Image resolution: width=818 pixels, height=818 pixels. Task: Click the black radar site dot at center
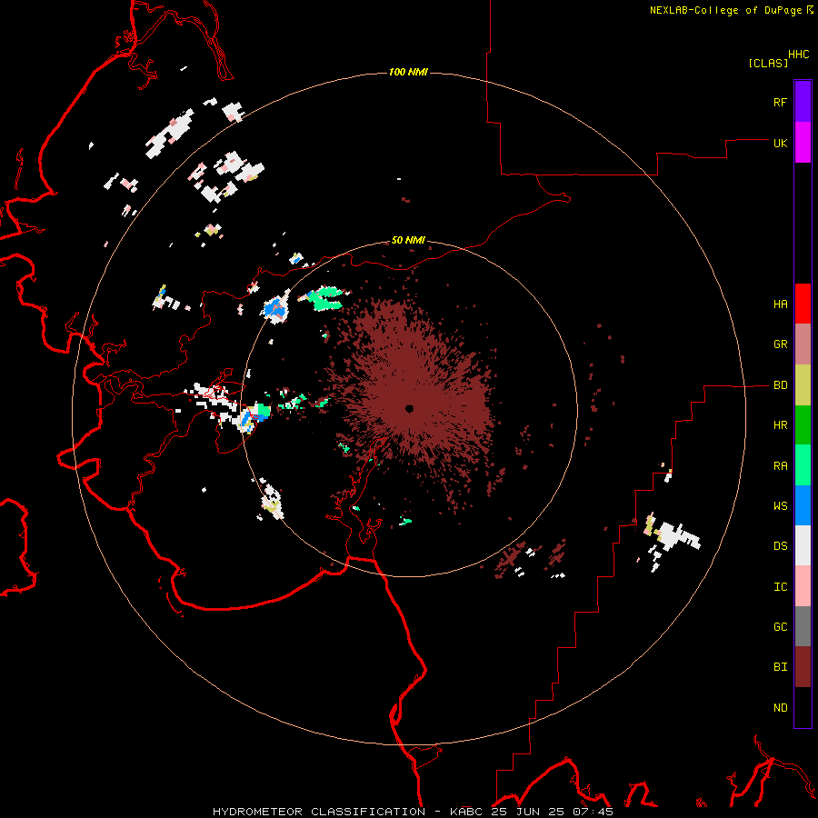[x=409, y=408]
